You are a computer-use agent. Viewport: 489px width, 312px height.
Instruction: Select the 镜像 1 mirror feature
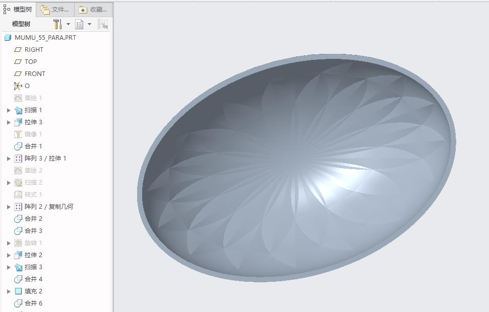(33, 134)
